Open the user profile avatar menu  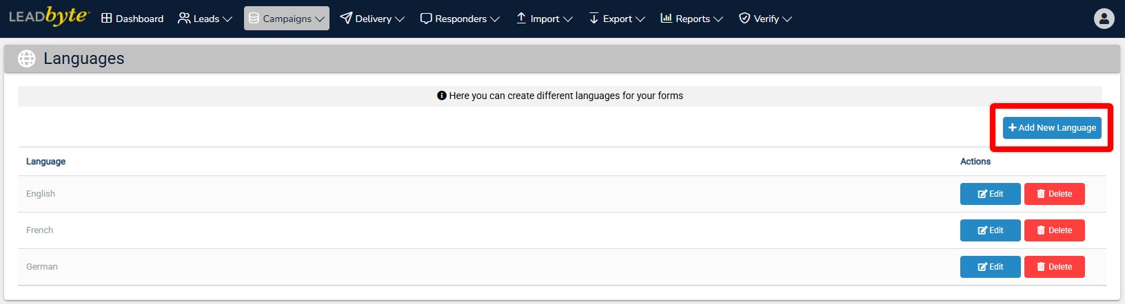point(1104,19)
